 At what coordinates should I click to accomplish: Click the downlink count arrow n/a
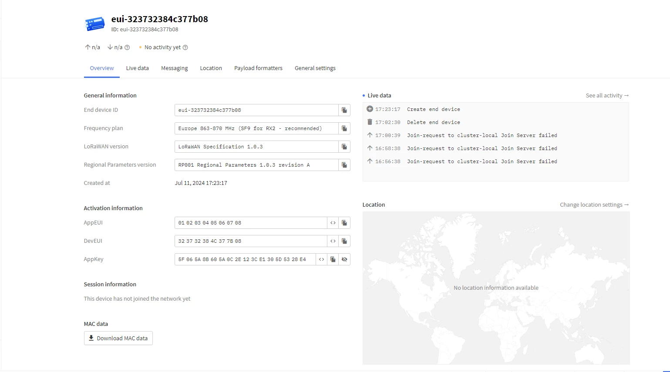pyautogui.click(x=110, y=47)
